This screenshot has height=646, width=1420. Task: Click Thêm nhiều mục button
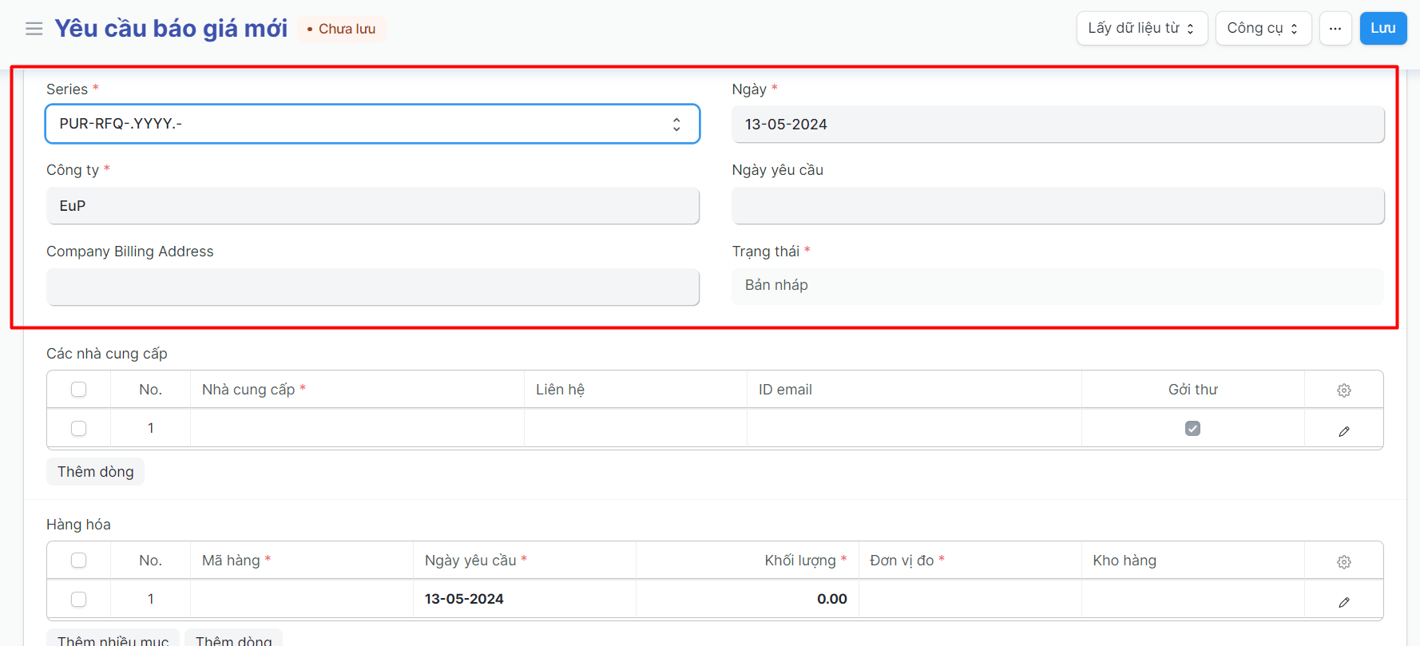(113, 640)
